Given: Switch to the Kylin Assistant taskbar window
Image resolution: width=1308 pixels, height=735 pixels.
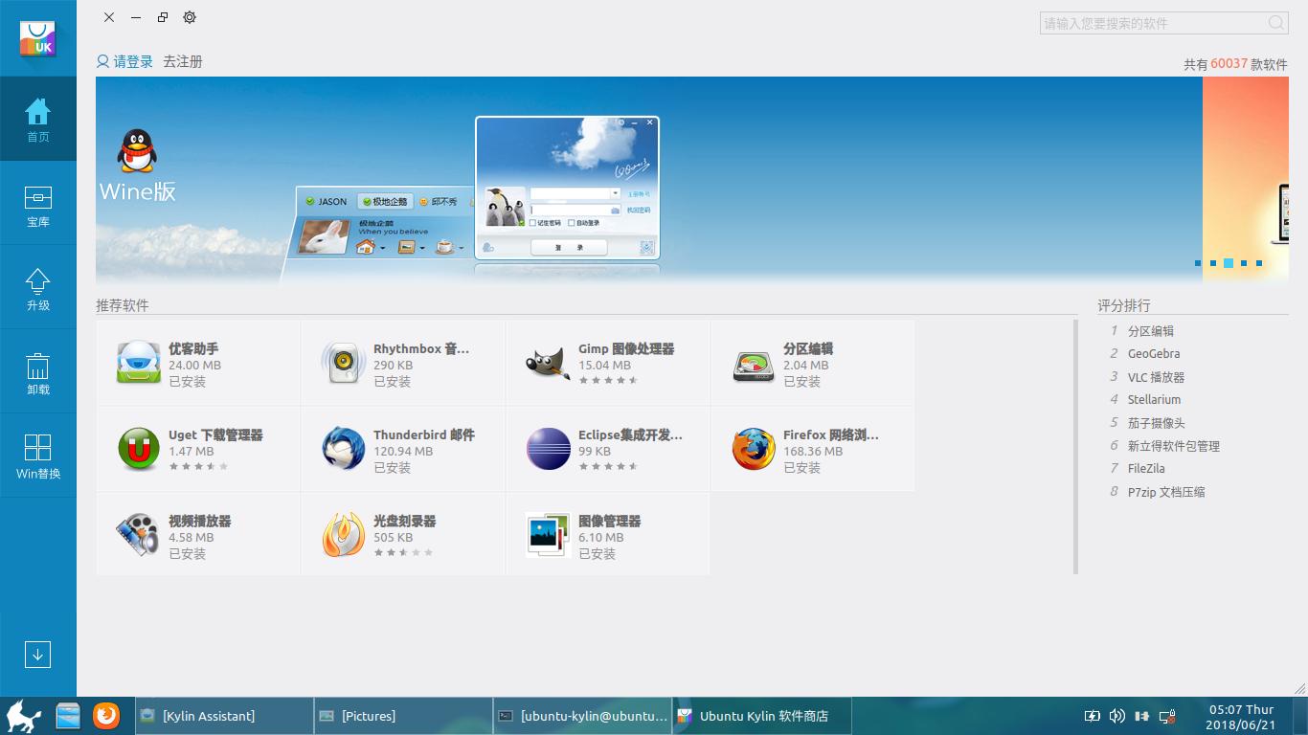Looking at the screenshot, I should [x=224, y=716].
